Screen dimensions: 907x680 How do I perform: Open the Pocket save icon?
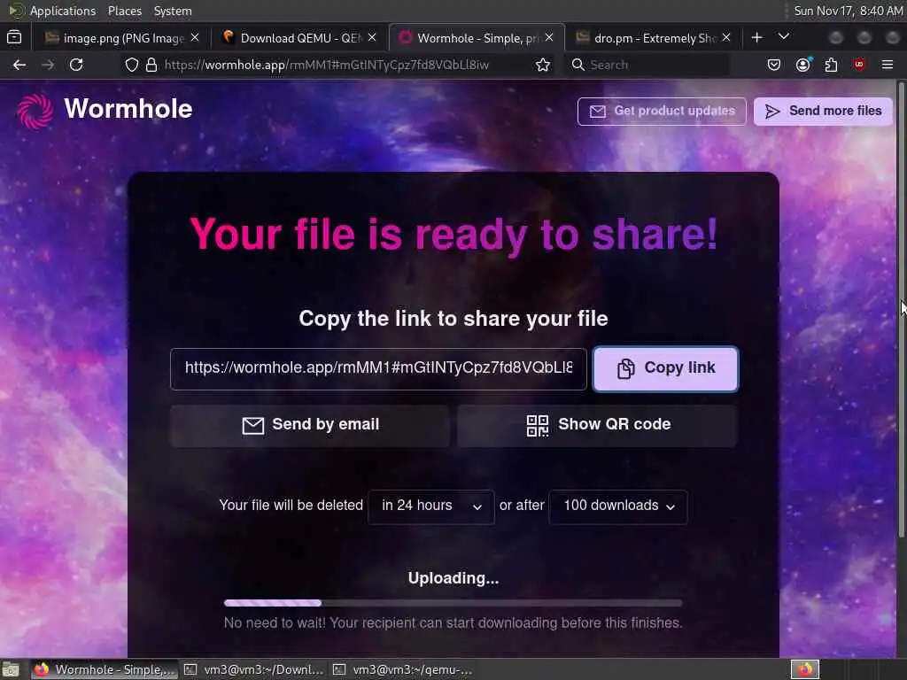click(774, 65)
